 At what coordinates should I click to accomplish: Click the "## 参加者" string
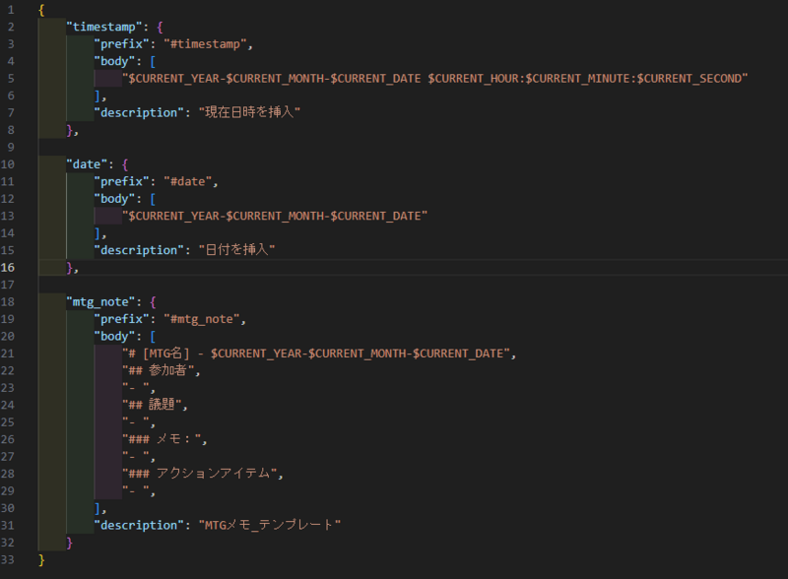(x=159, y=370)
